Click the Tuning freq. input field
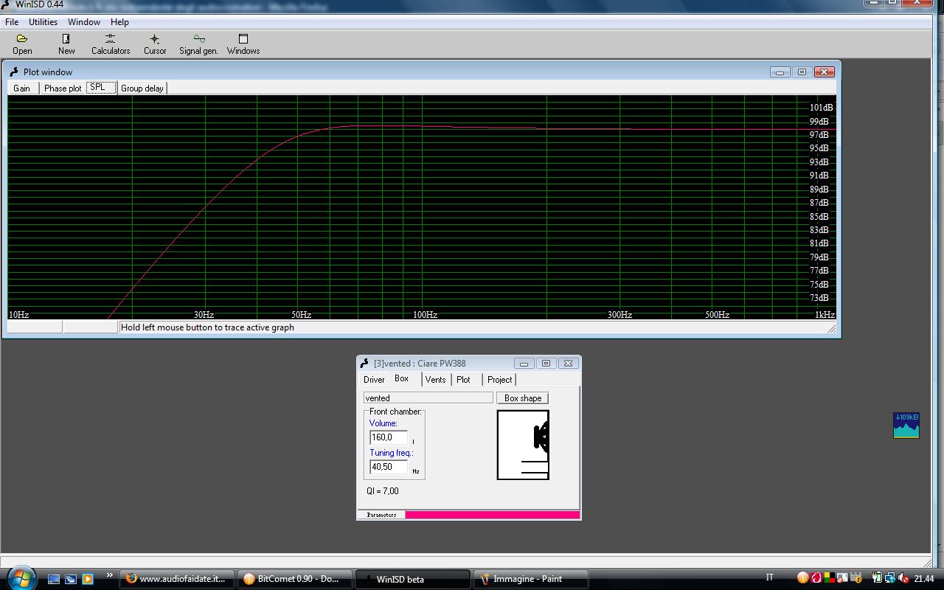This screenshot has width=944, height=590. pyautogui.click(x=388, y=467)
